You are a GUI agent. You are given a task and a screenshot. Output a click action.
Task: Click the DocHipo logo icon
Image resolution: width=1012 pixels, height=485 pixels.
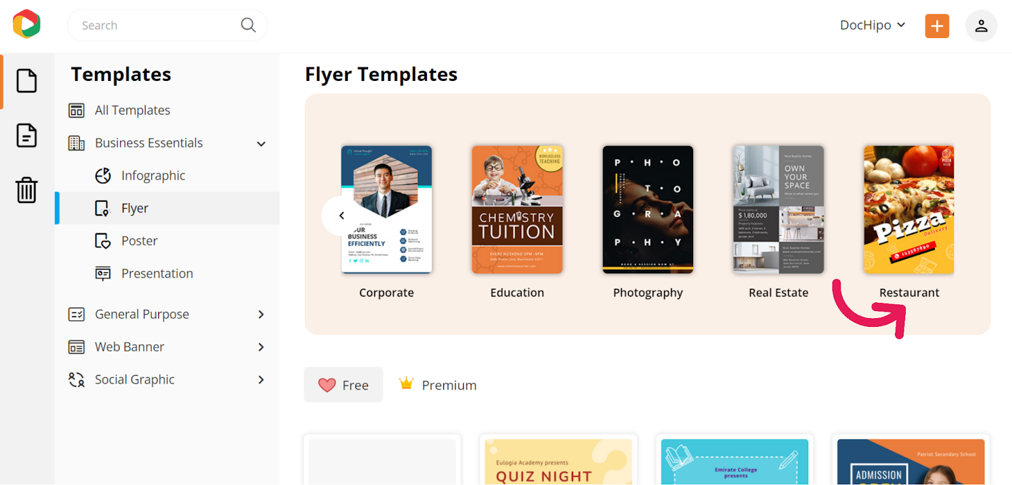coord(27,24)
